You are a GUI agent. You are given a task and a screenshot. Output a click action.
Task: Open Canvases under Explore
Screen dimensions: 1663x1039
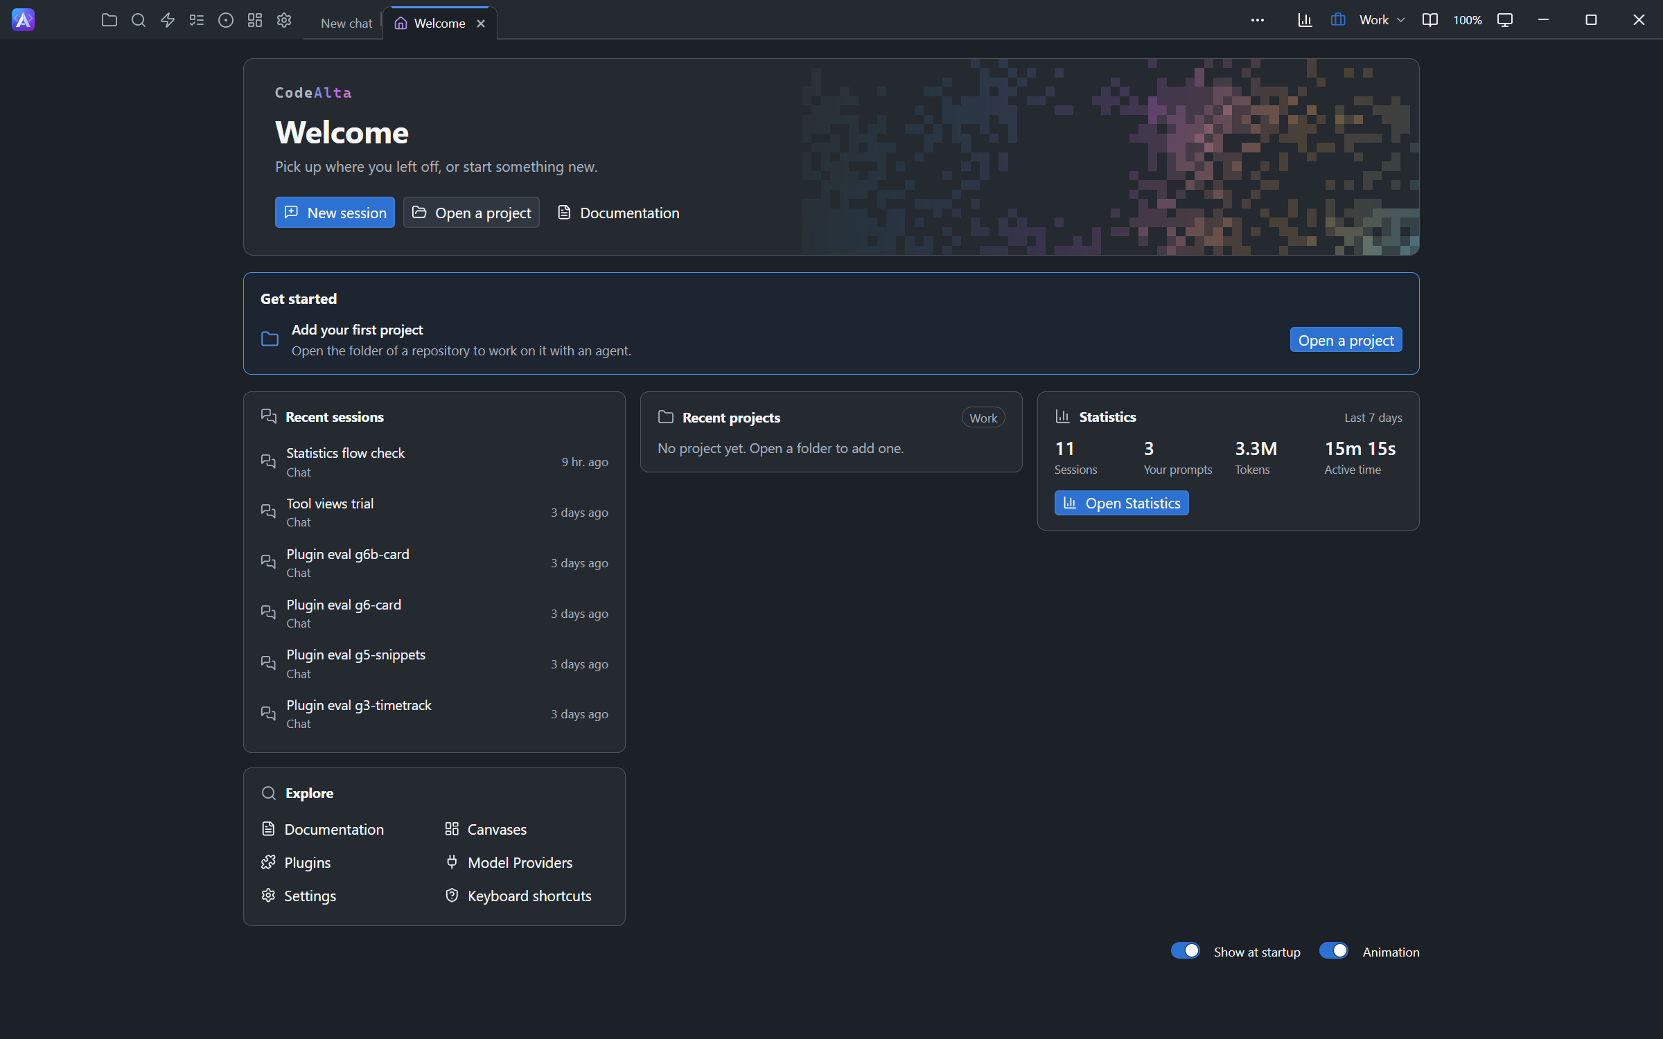(x=486, y=829)
